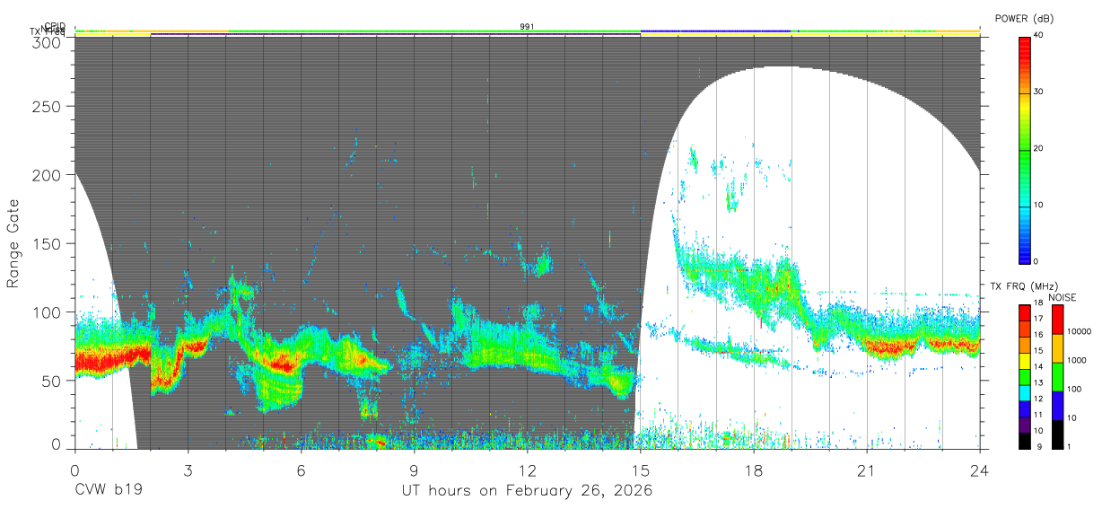Click the '250' range gate tick label
The width and height of the screenshot is (1102, 509).
(48, 107)
